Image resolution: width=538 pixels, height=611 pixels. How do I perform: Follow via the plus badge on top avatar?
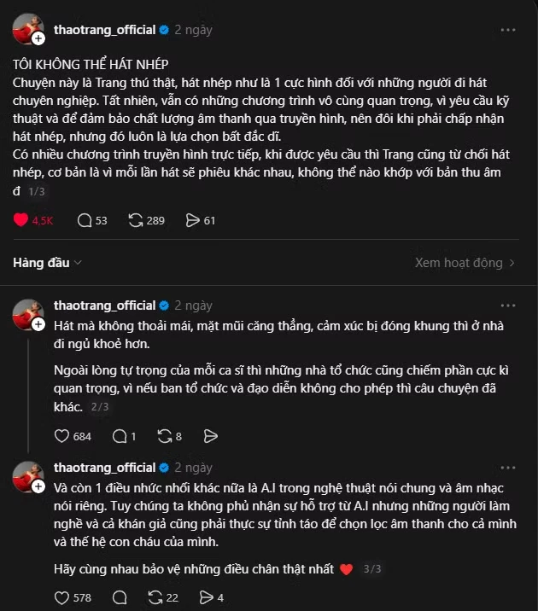[x=38, y=39]
